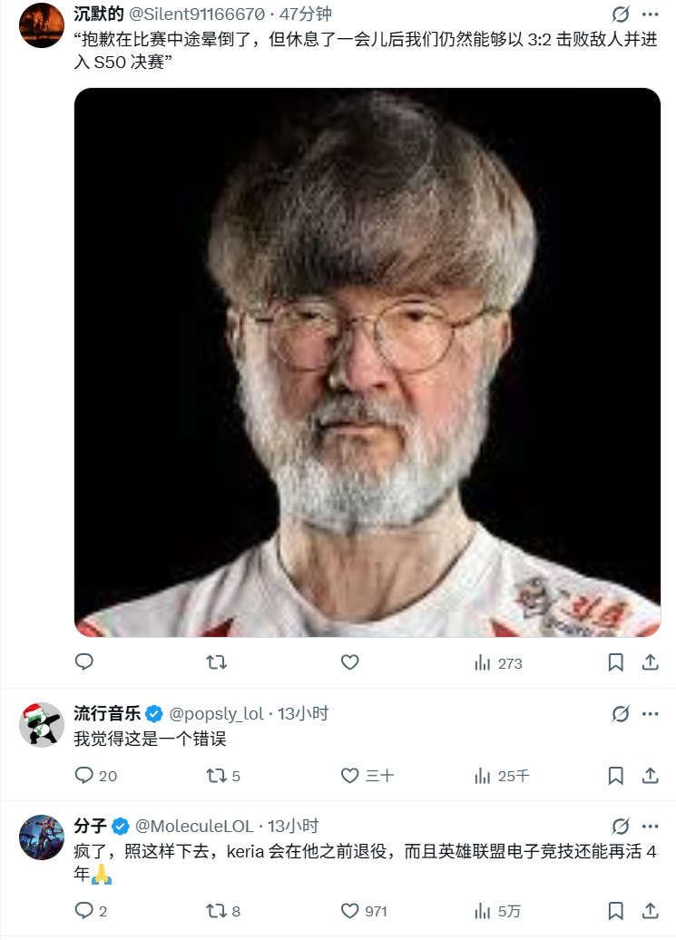Open the MoleculeLOL profile avatar

pos(42,837)
